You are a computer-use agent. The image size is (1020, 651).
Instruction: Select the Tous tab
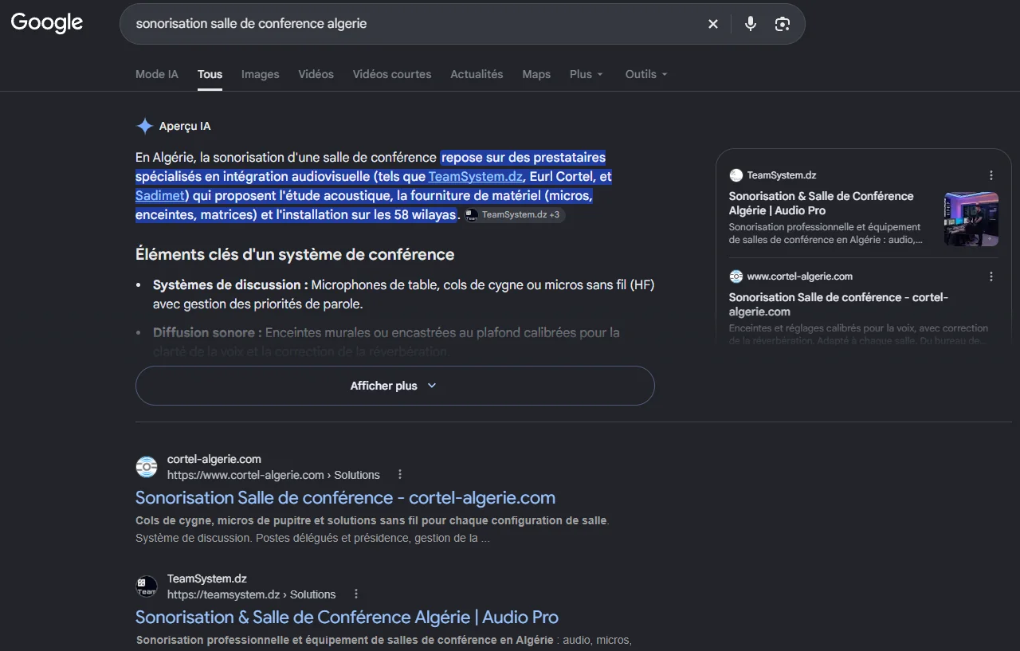point(210,74)
